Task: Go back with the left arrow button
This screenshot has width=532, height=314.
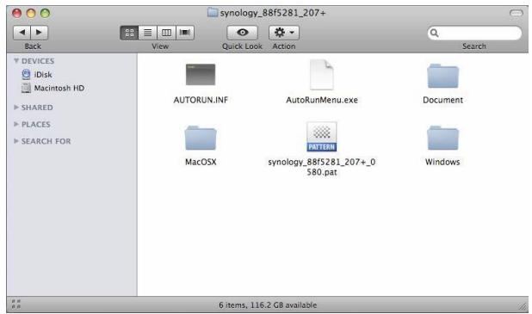Action: 22,33
